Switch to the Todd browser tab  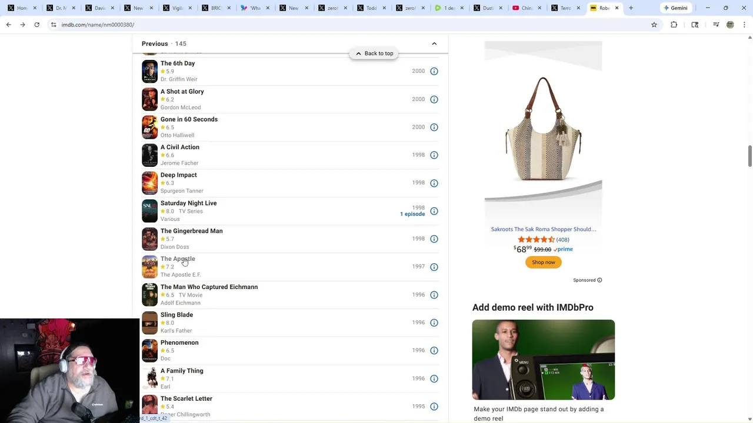pyautogui.click(x=372, y=8)
